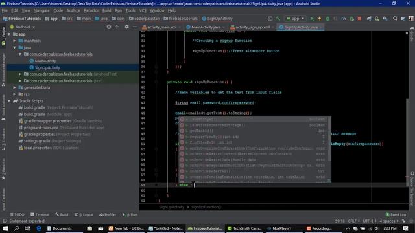Click the scroll from source target icon
The height and width of the screenshot is (233, 415).
pos(109,27)
